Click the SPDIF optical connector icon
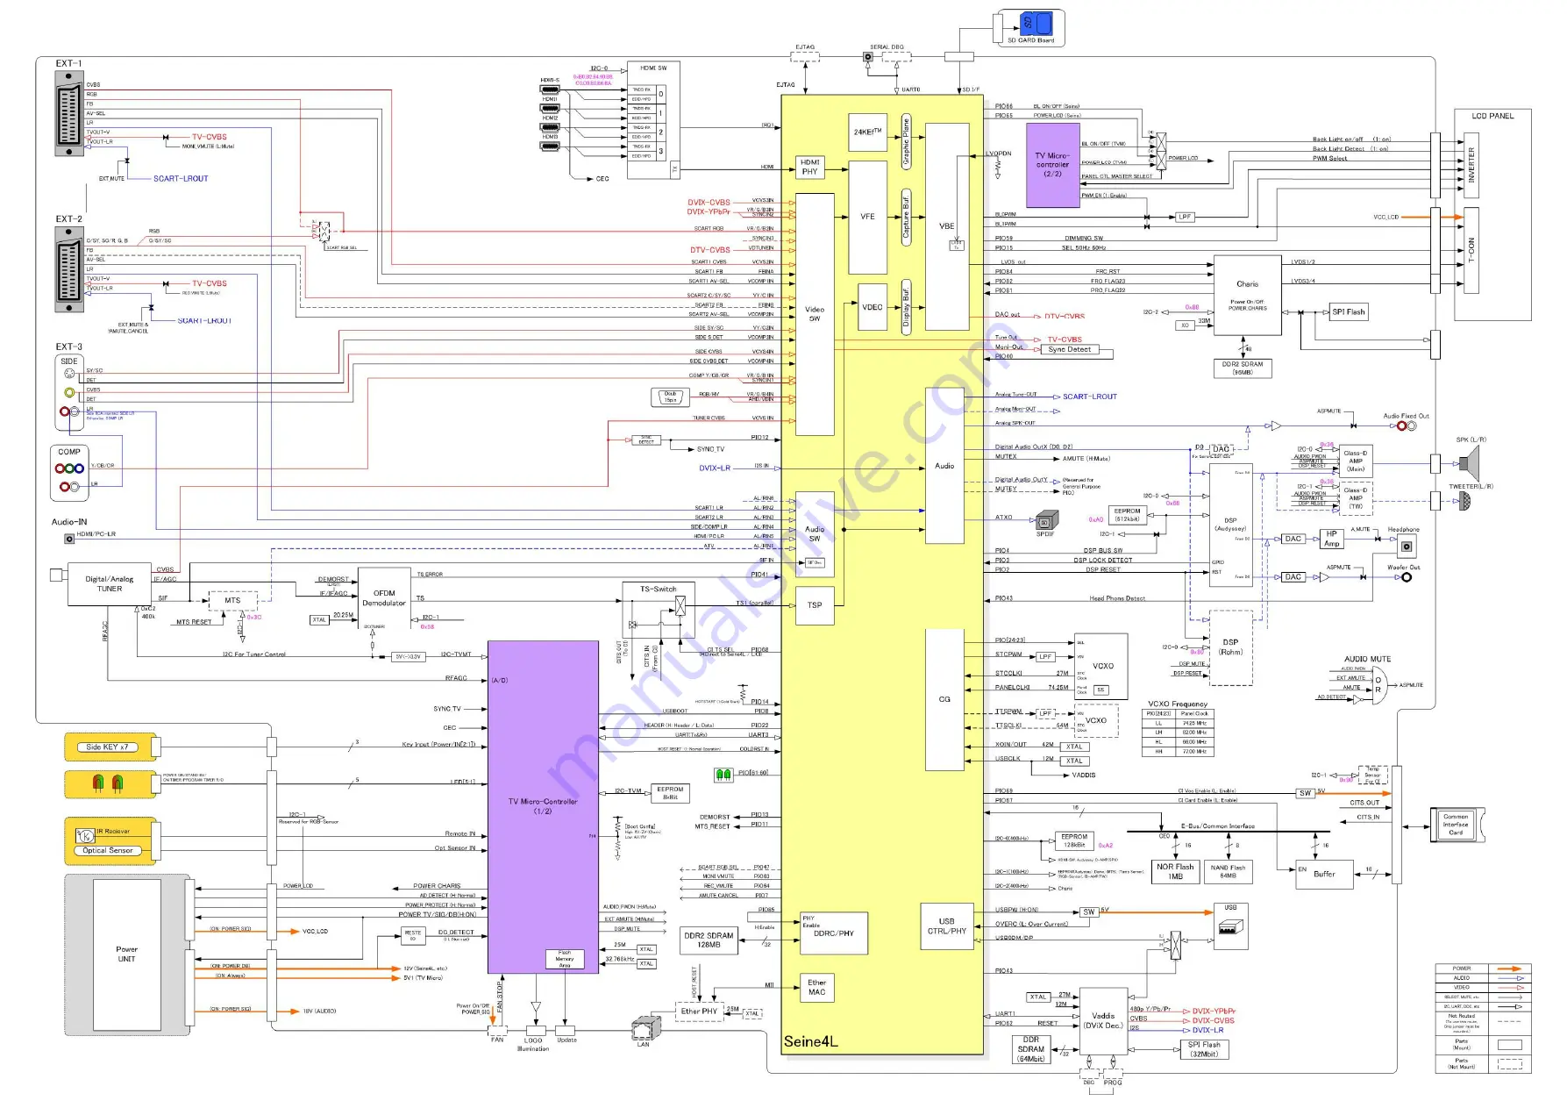Viewport: 1567px width, 1108px height. pyautogui.click(x=1047, y=521)
